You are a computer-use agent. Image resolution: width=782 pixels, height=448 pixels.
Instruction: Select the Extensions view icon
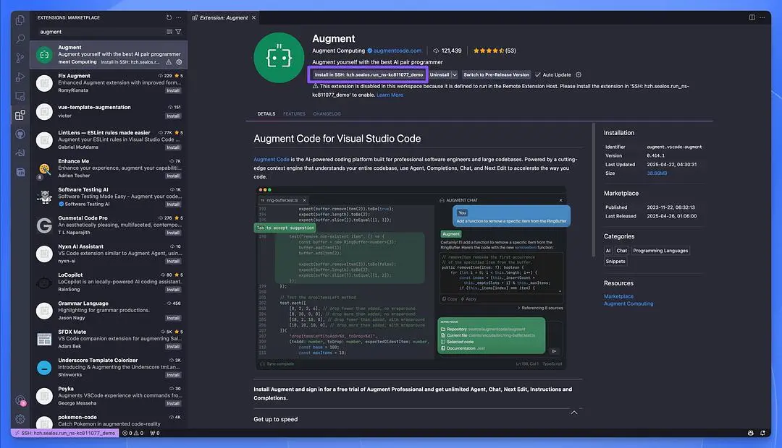(x=20, y=116)
